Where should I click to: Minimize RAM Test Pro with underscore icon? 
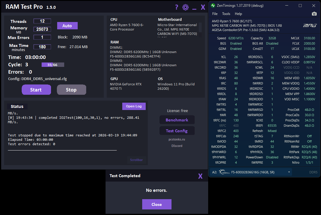pos(194,9)
